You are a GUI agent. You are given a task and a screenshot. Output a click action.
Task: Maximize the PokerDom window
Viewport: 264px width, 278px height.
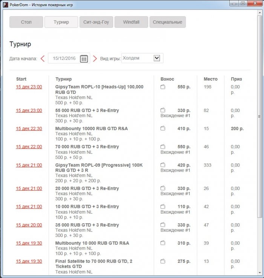243,3
